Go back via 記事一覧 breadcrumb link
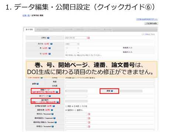Image resolution: width=177 pixels, height=132 pixels. [x=26, y=15]
